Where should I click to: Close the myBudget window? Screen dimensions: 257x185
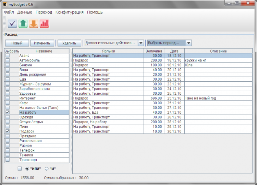click(x=248, y=3)
